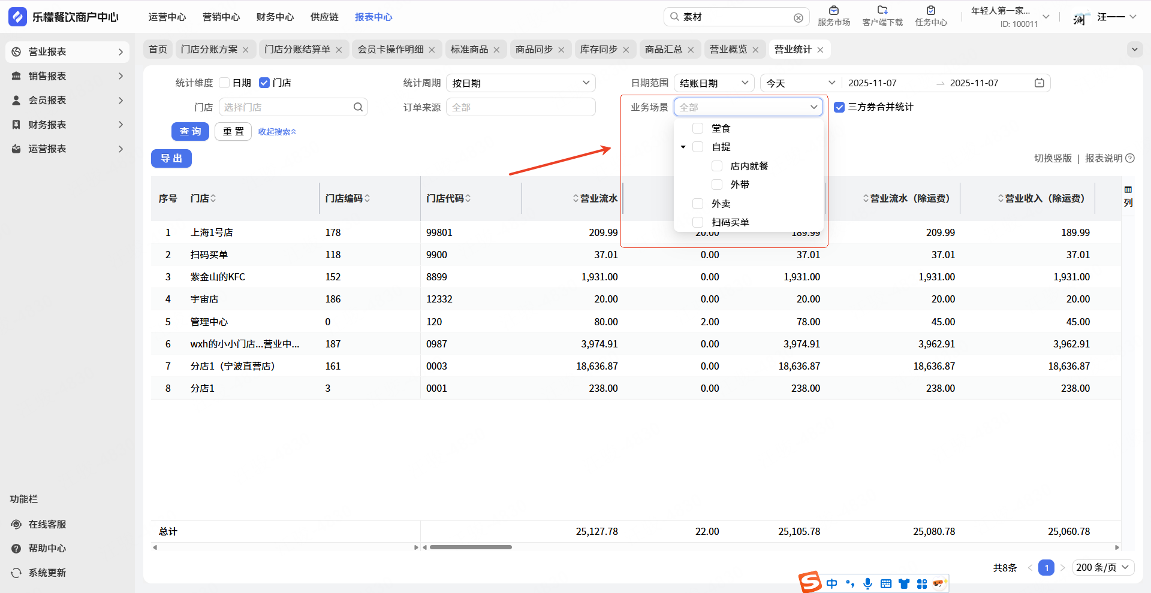Click the 财务报表 sidebar icon
The image size is (1151, 593).
pos(16,125)
